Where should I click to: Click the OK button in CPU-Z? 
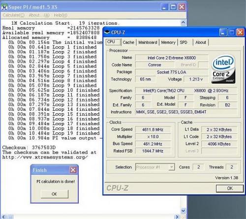[230, 188]
